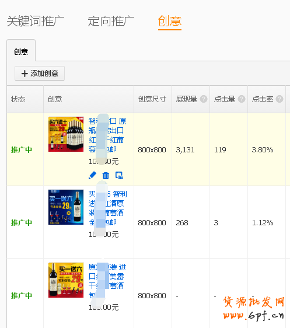Image resolution: width=290 pixels, height=328 pixels.
Task: Open the 点击量 help question mark icon
Action: pos(242,99)
